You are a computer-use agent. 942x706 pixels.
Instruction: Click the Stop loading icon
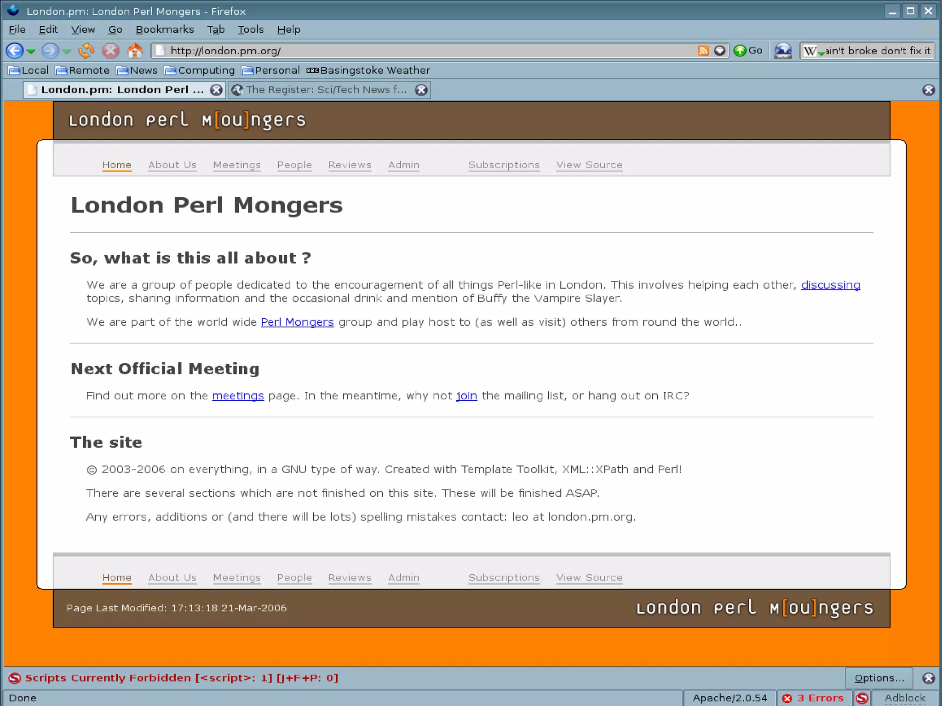[110, 51]
